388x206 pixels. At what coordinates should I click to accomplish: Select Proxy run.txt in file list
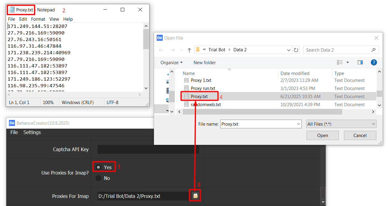pos(203,88)
